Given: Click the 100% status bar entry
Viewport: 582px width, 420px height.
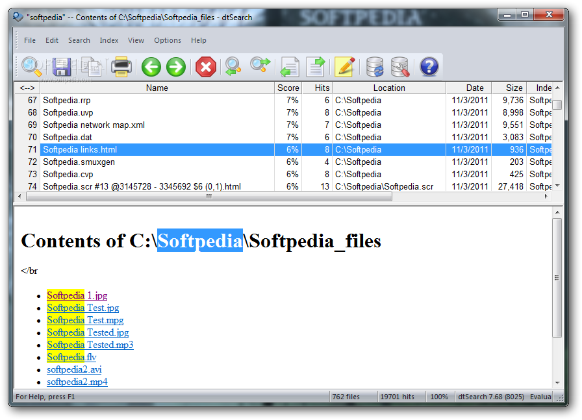Looking at the screenshot, I should [440, 397].
